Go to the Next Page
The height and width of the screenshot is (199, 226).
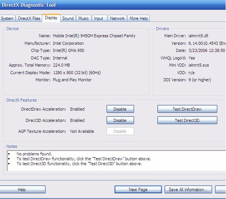[x=138, y=190]
